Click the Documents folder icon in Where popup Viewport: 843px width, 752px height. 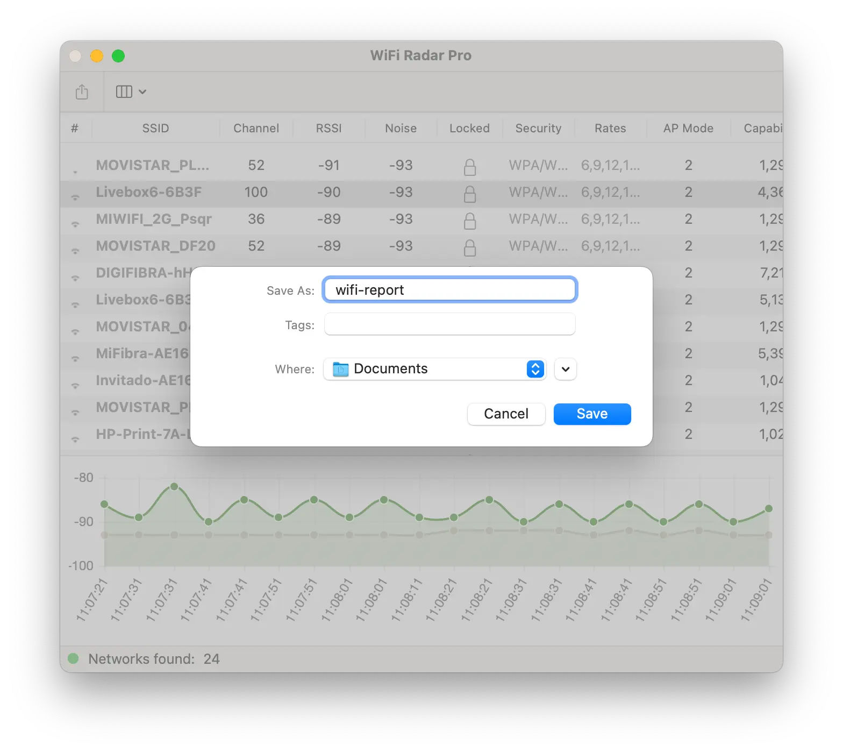(x=341, y=369)
